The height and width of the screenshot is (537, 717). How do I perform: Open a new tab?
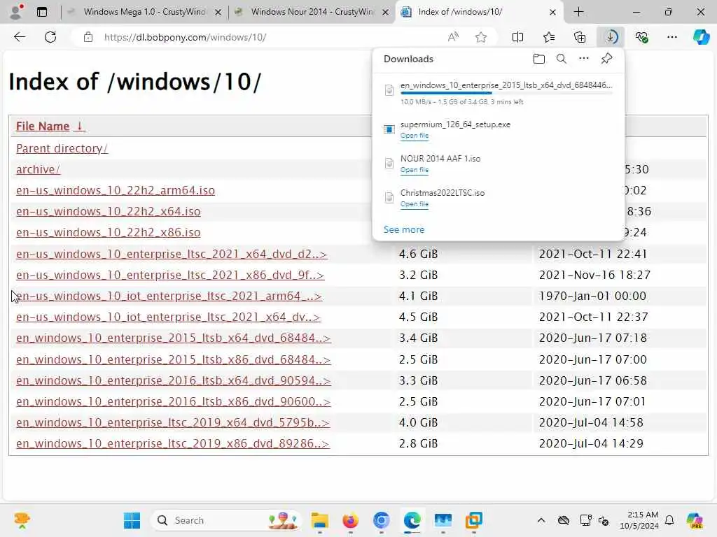[x=578, y=12]
